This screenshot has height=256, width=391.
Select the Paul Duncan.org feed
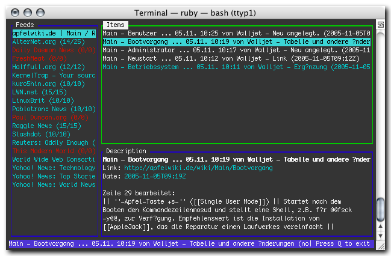point(51,117)
